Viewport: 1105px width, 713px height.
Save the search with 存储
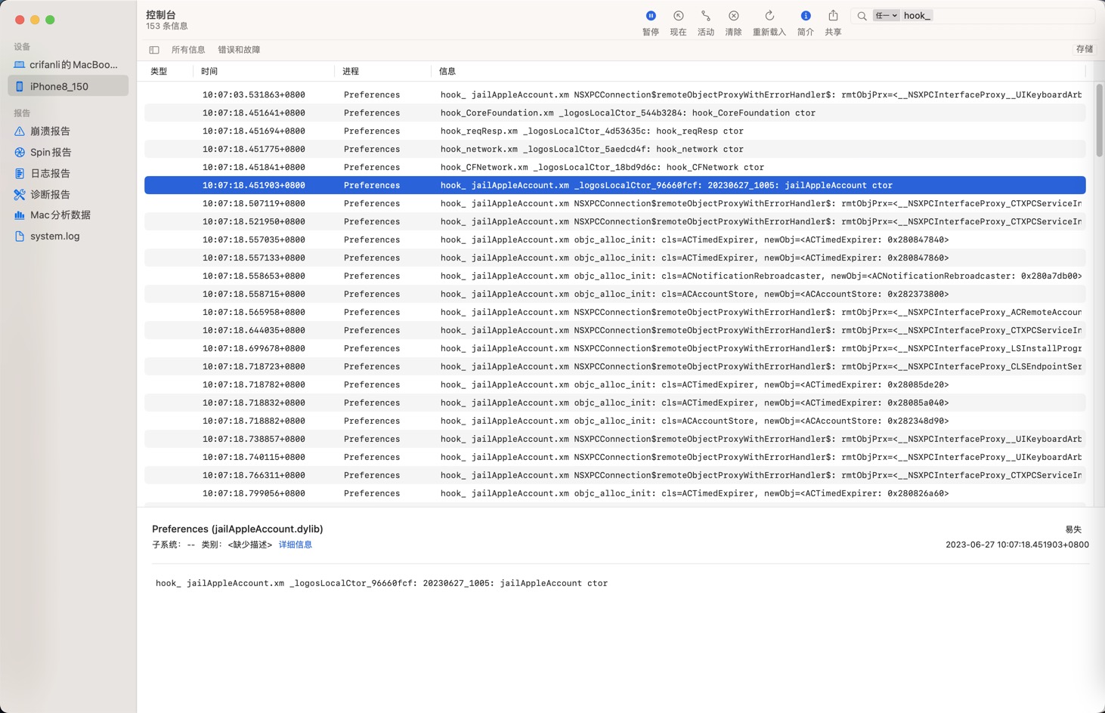(x=1085, y=49)
